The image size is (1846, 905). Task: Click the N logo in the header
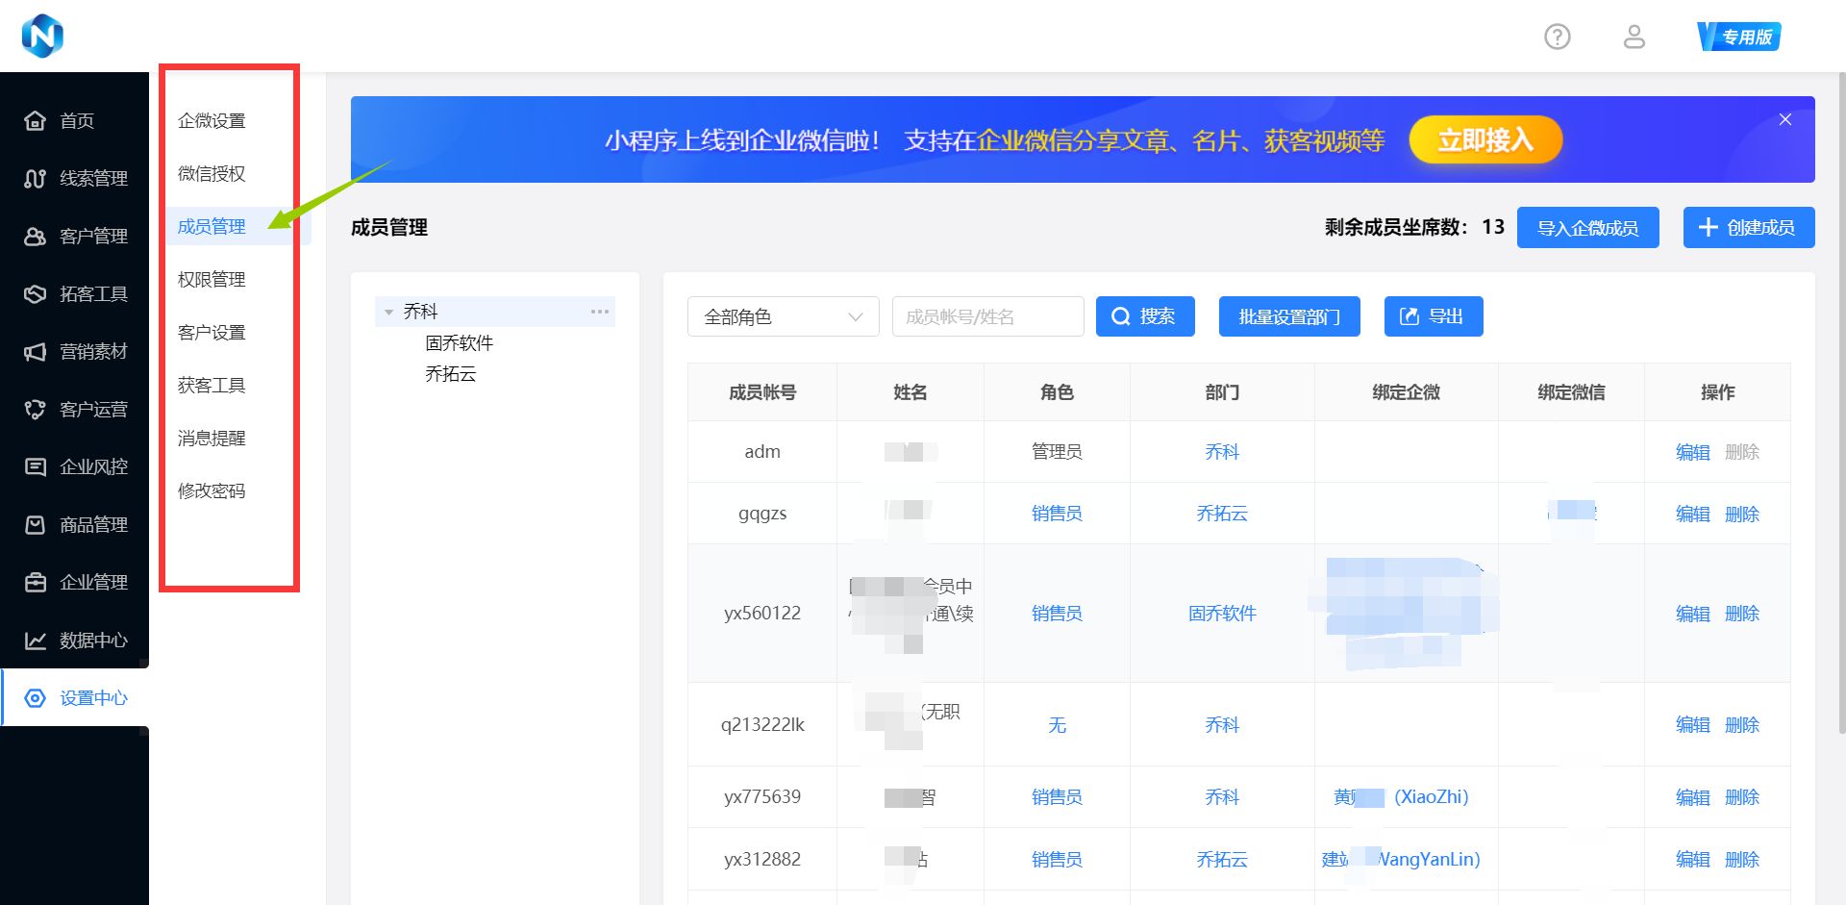point(42,36)
